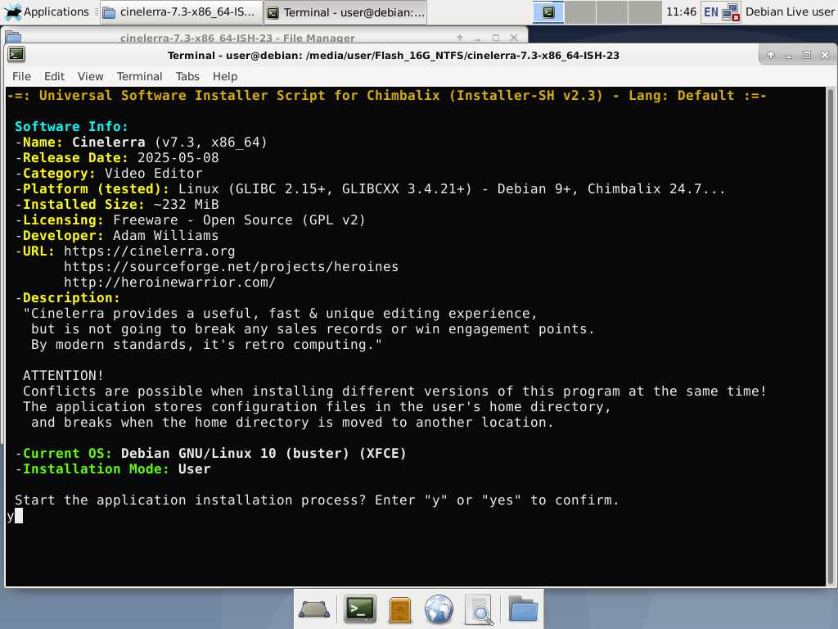
Task: Click the first workspace in workspace switcher
Action: (548, 11)
